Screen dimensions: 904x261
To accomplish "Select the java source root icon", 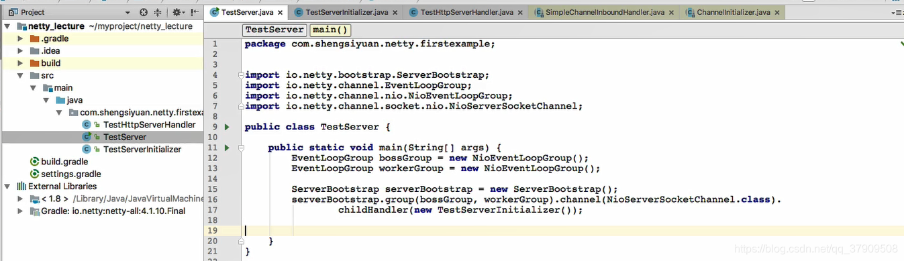I will [x=60, y=100].
